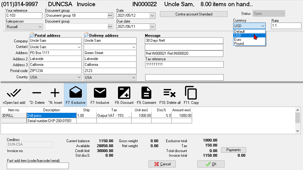Expand the Salesperson dropdown

(39, 27)
